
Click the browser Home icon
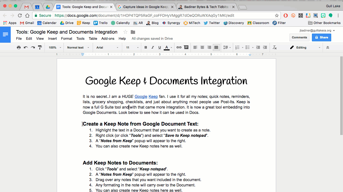click(27, 15)
